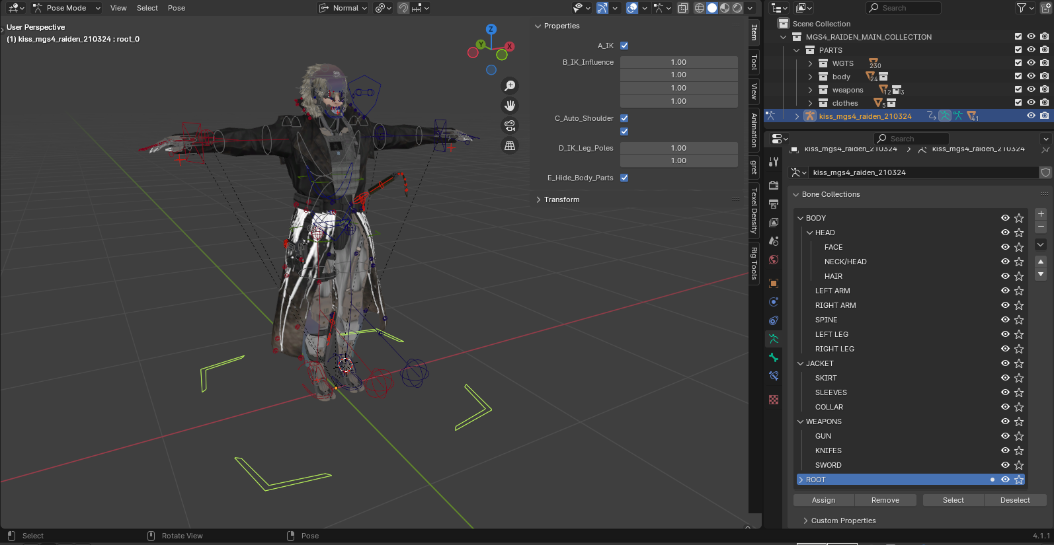Image resolution: width=1054 pixels, height=545 pixels.
Task: Disable render for the clothes collection
Action: point(1044,103)
